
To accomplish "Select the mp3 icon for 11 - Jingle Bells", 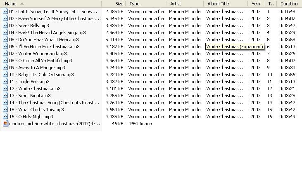I will [x=6, y=82].
